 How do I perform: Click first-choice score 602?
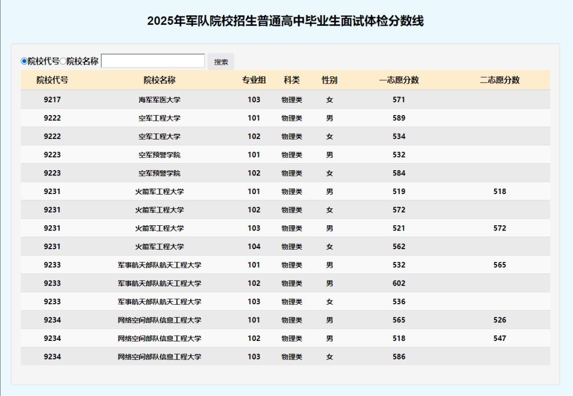point(398,283)
